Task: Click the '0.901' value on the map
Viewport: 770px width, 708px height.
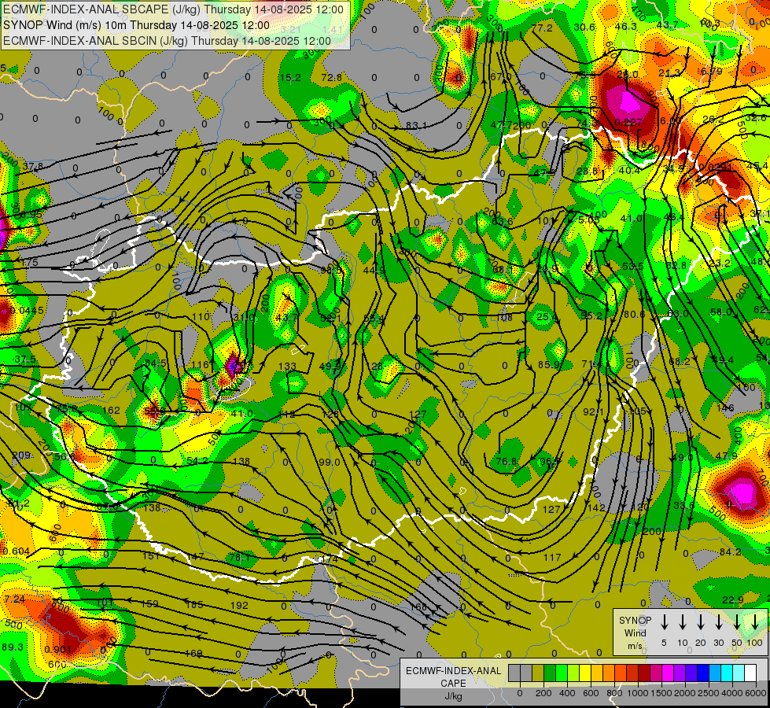Action: pos(58,650)
